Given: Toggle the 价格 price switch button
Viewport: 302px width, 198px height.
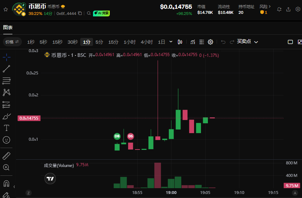Looking at the screenshot, I should click(13, 42).
